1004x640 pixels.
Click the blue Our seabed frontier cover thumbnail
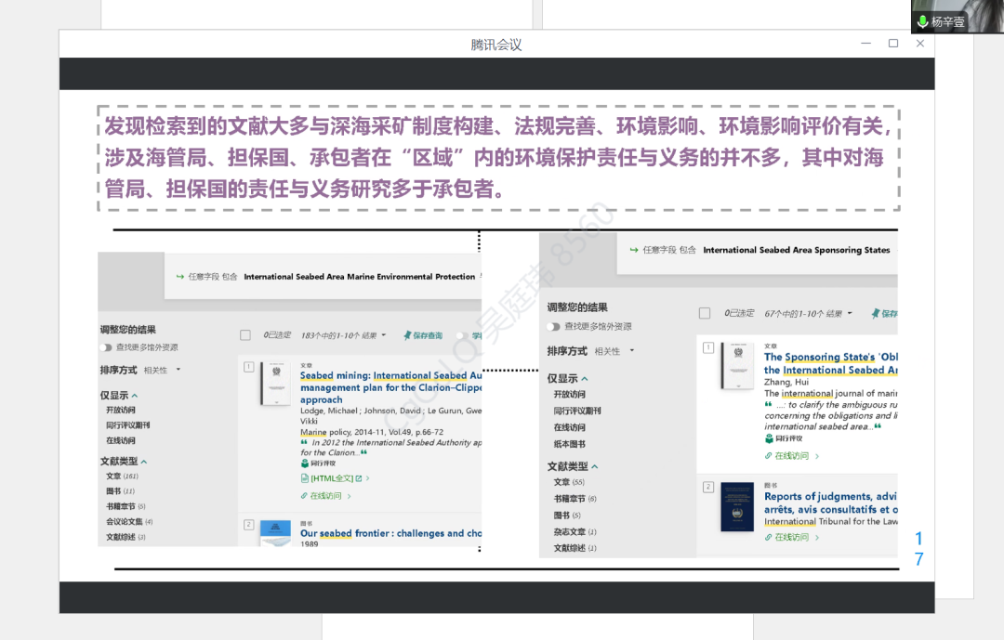(x=276, y=533)
